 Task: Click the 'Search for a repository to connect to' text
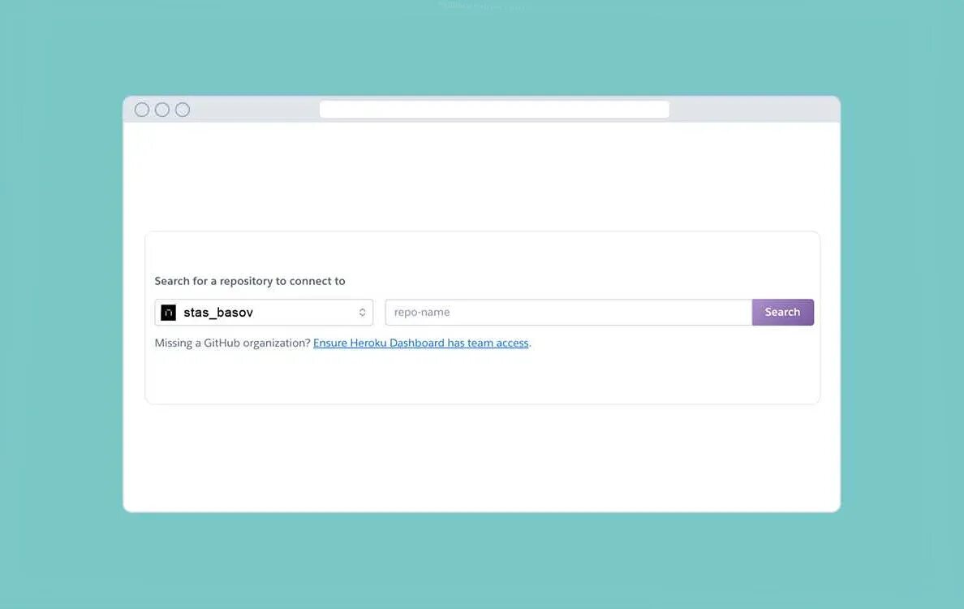[x=250, y=281]
